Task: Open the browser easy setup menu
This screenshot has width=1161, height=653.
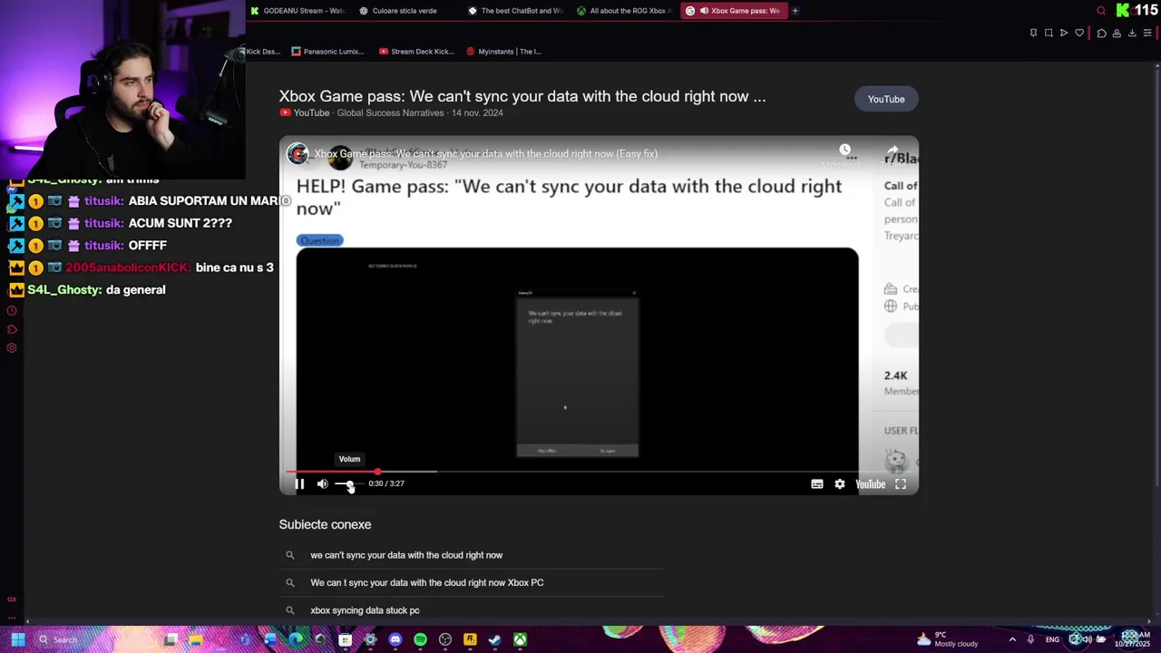Action: tap(1147, 34)
